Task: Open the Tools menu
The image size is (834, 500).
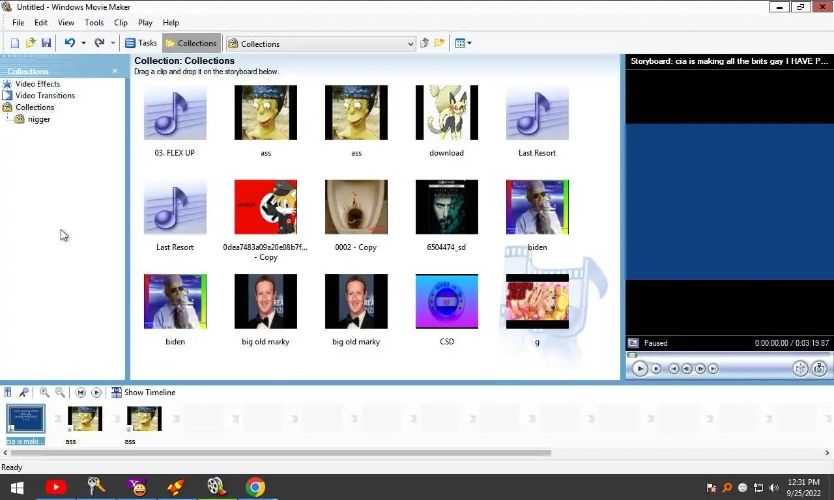Action: click(x=94, y=22)
